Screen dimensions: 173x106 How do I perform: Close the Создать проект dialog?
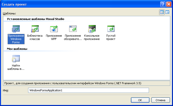click(x=169, y=4)
